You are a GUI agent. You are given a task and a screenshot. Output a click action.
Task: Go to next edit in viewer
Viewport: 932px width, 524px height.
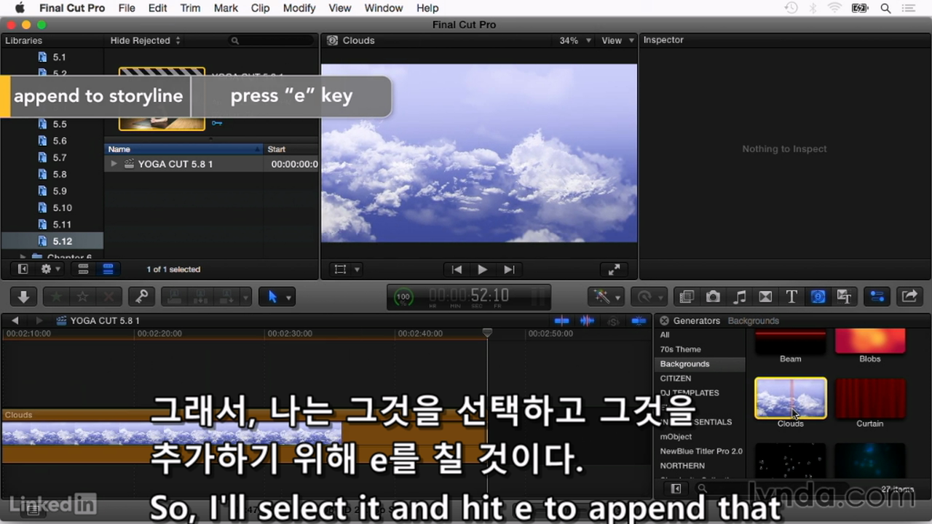click(x=509, y=269)
